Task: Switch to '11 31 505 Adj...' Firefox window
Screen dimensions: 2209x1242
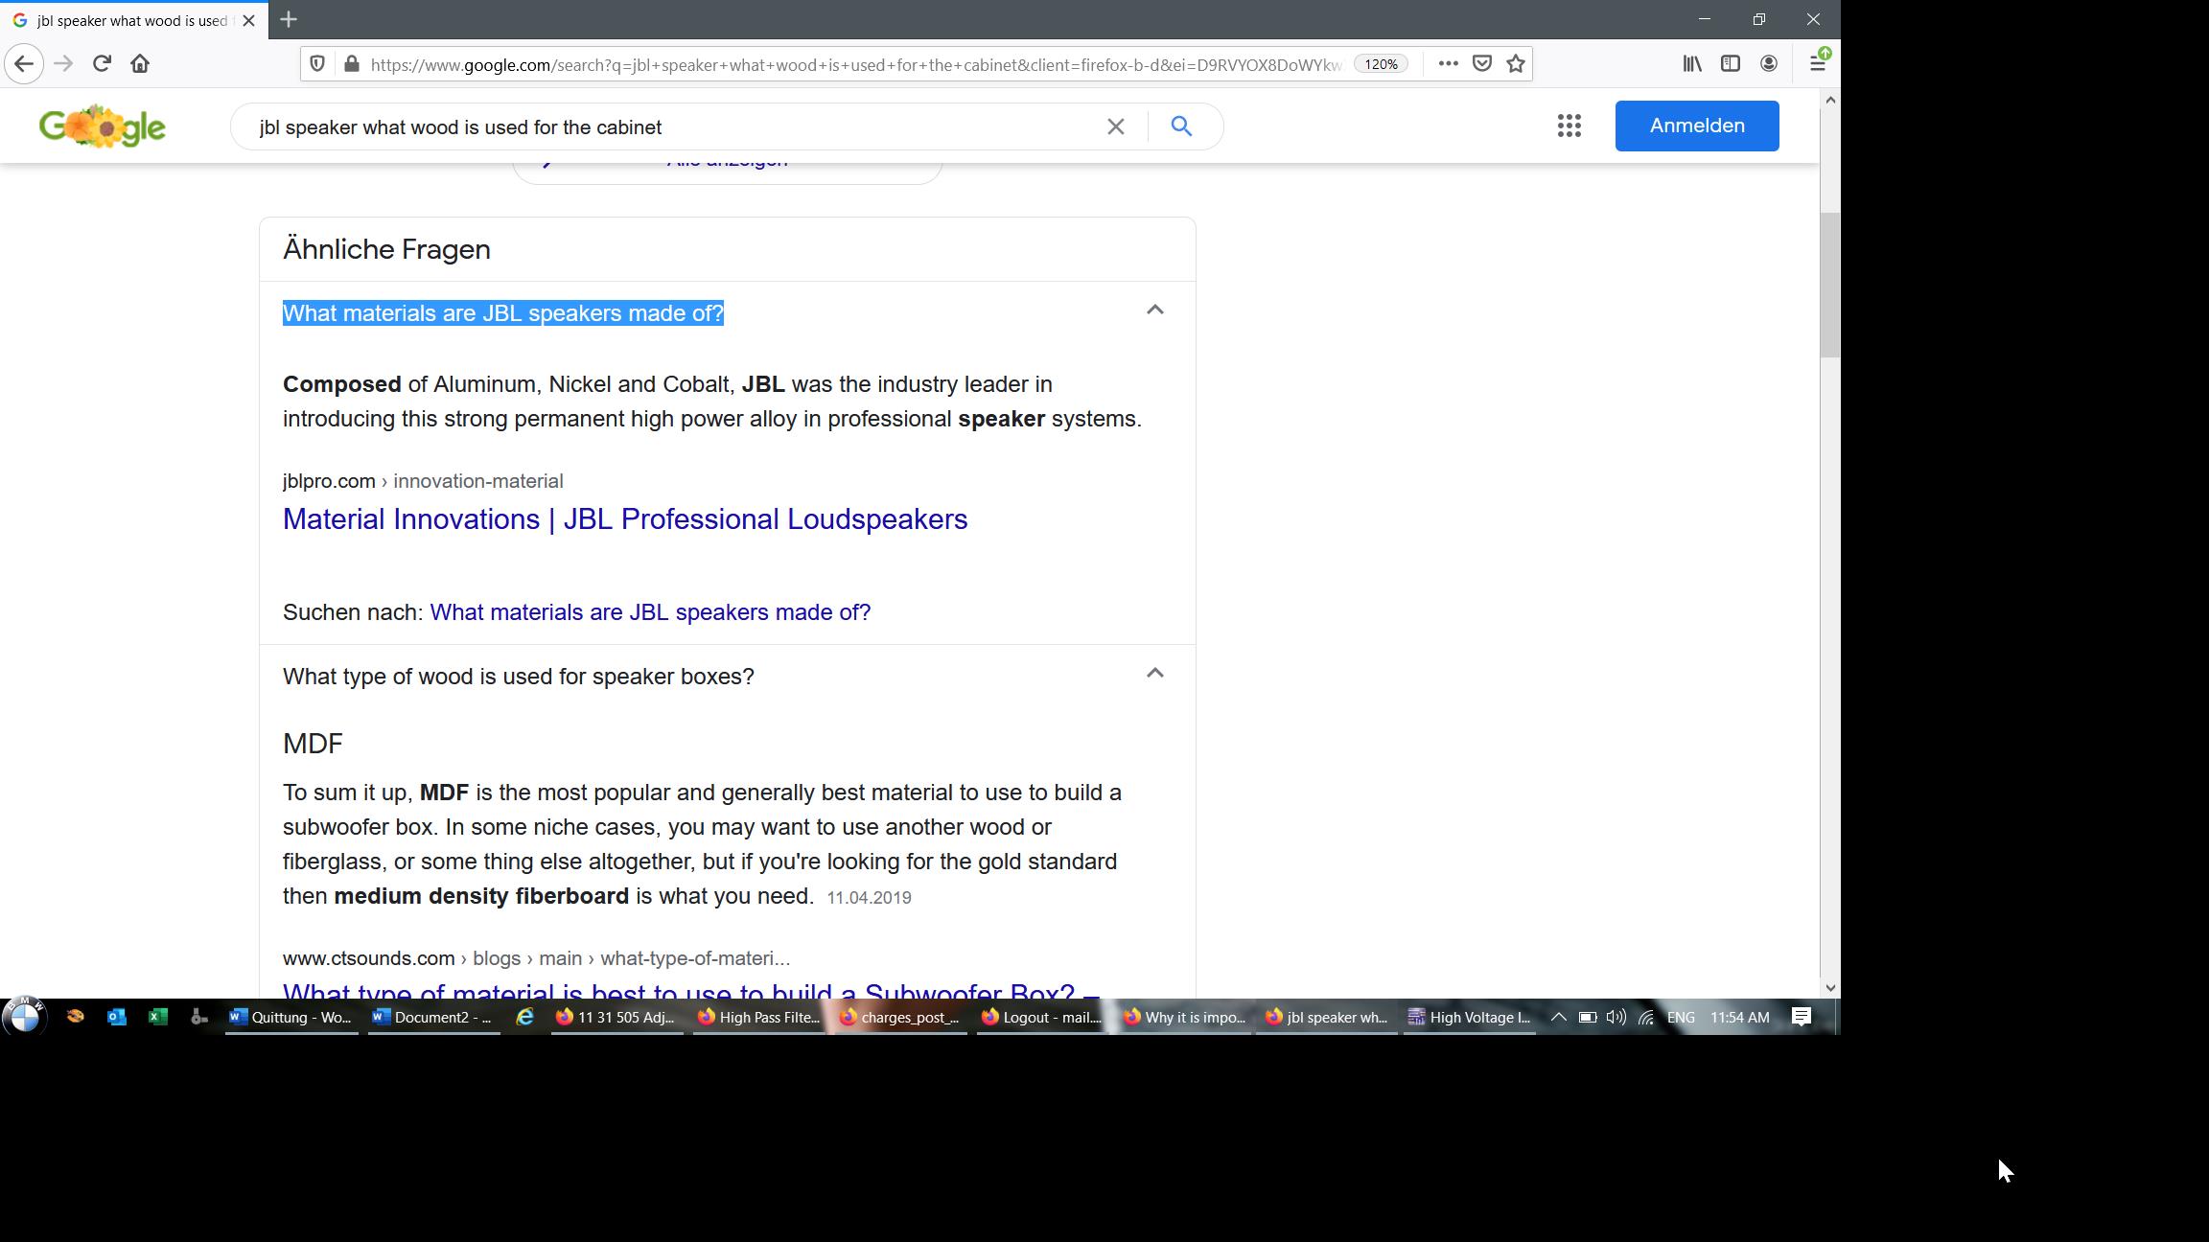Action: pos(616,1017)
